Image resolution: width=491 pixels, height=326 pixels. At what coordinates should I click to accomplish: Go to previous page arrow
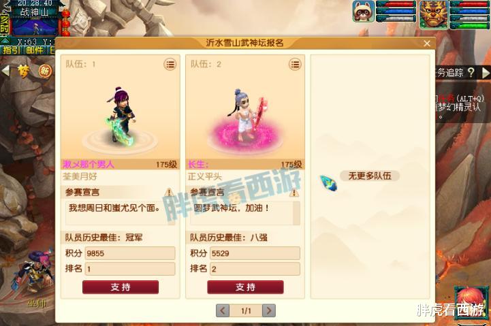(x=223, y=310)
